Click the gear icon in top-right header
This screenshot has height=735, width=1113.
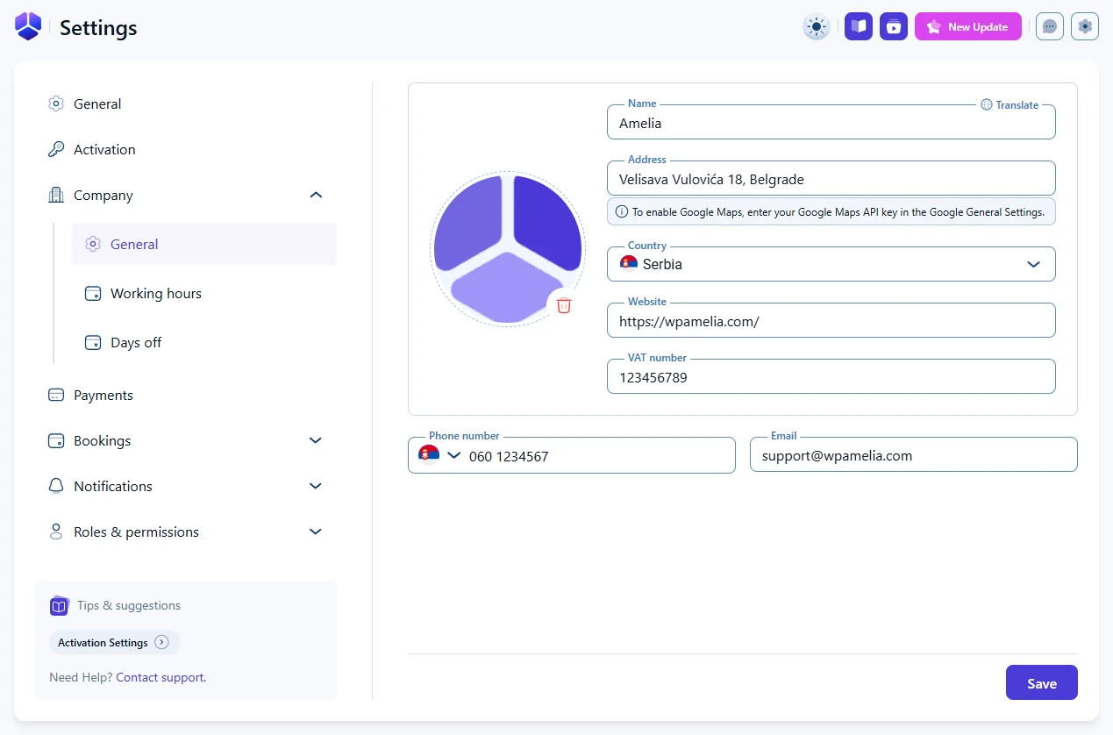tap(1085, 26)
